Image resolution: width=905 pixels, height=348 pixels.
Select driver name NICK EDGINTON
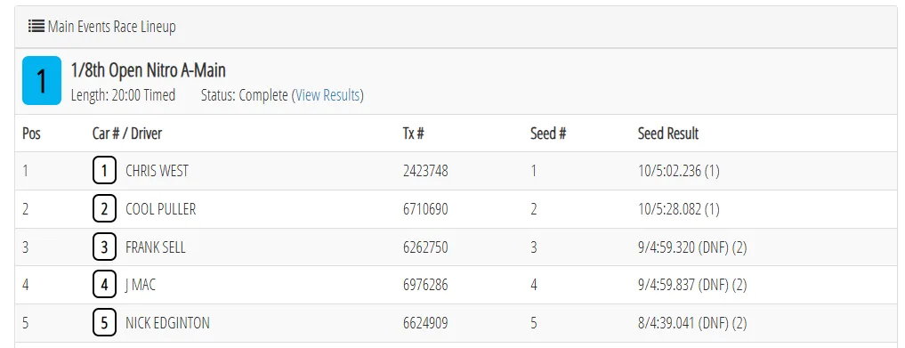pos(167,323)
